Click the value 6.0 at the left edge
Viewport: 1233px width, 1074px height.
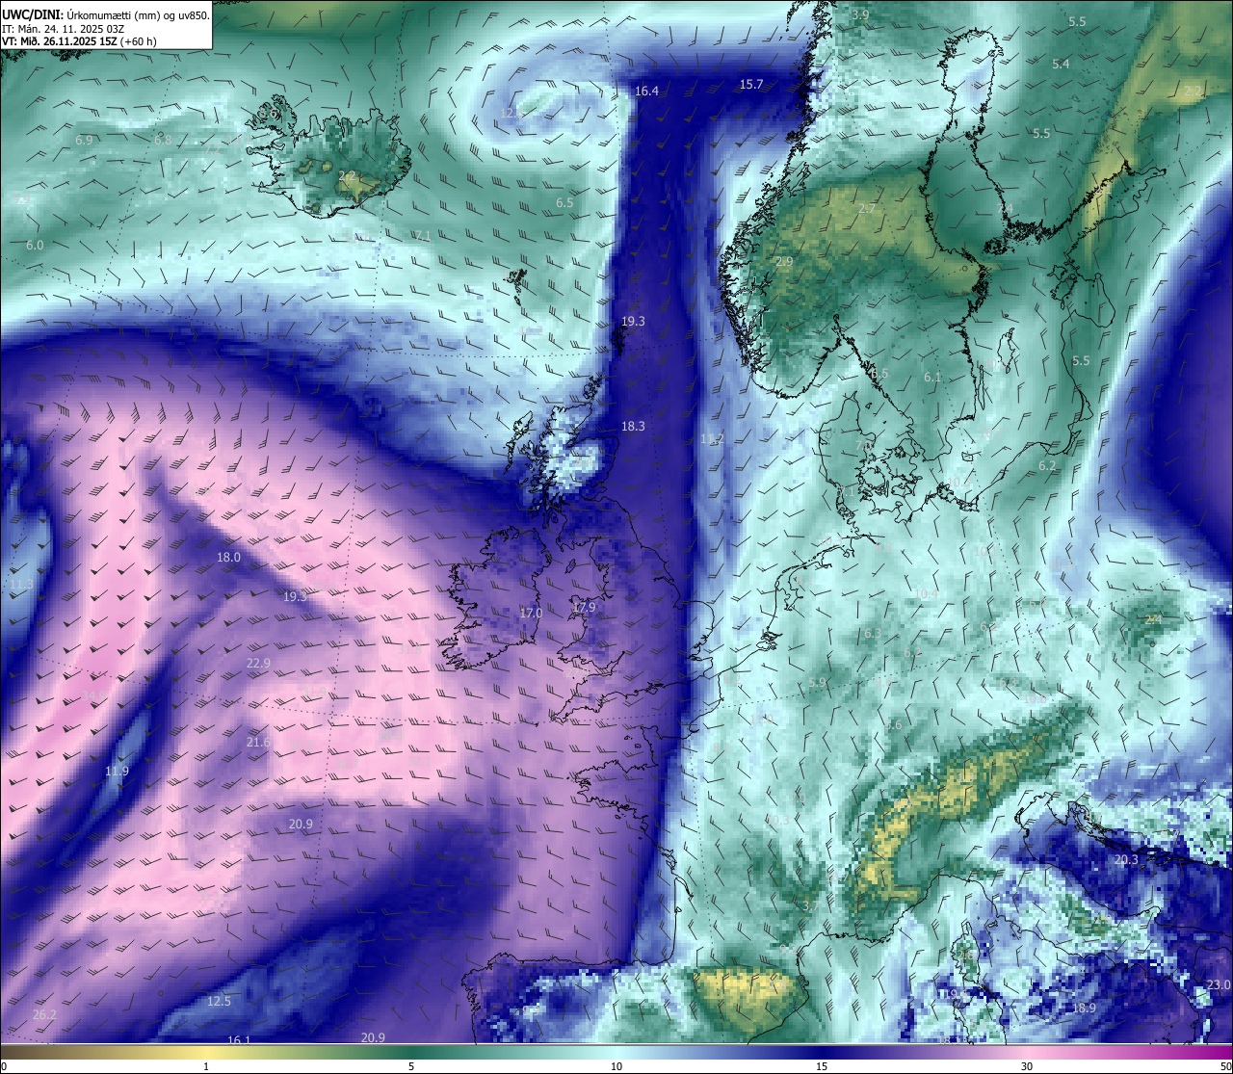pos(35,246)
